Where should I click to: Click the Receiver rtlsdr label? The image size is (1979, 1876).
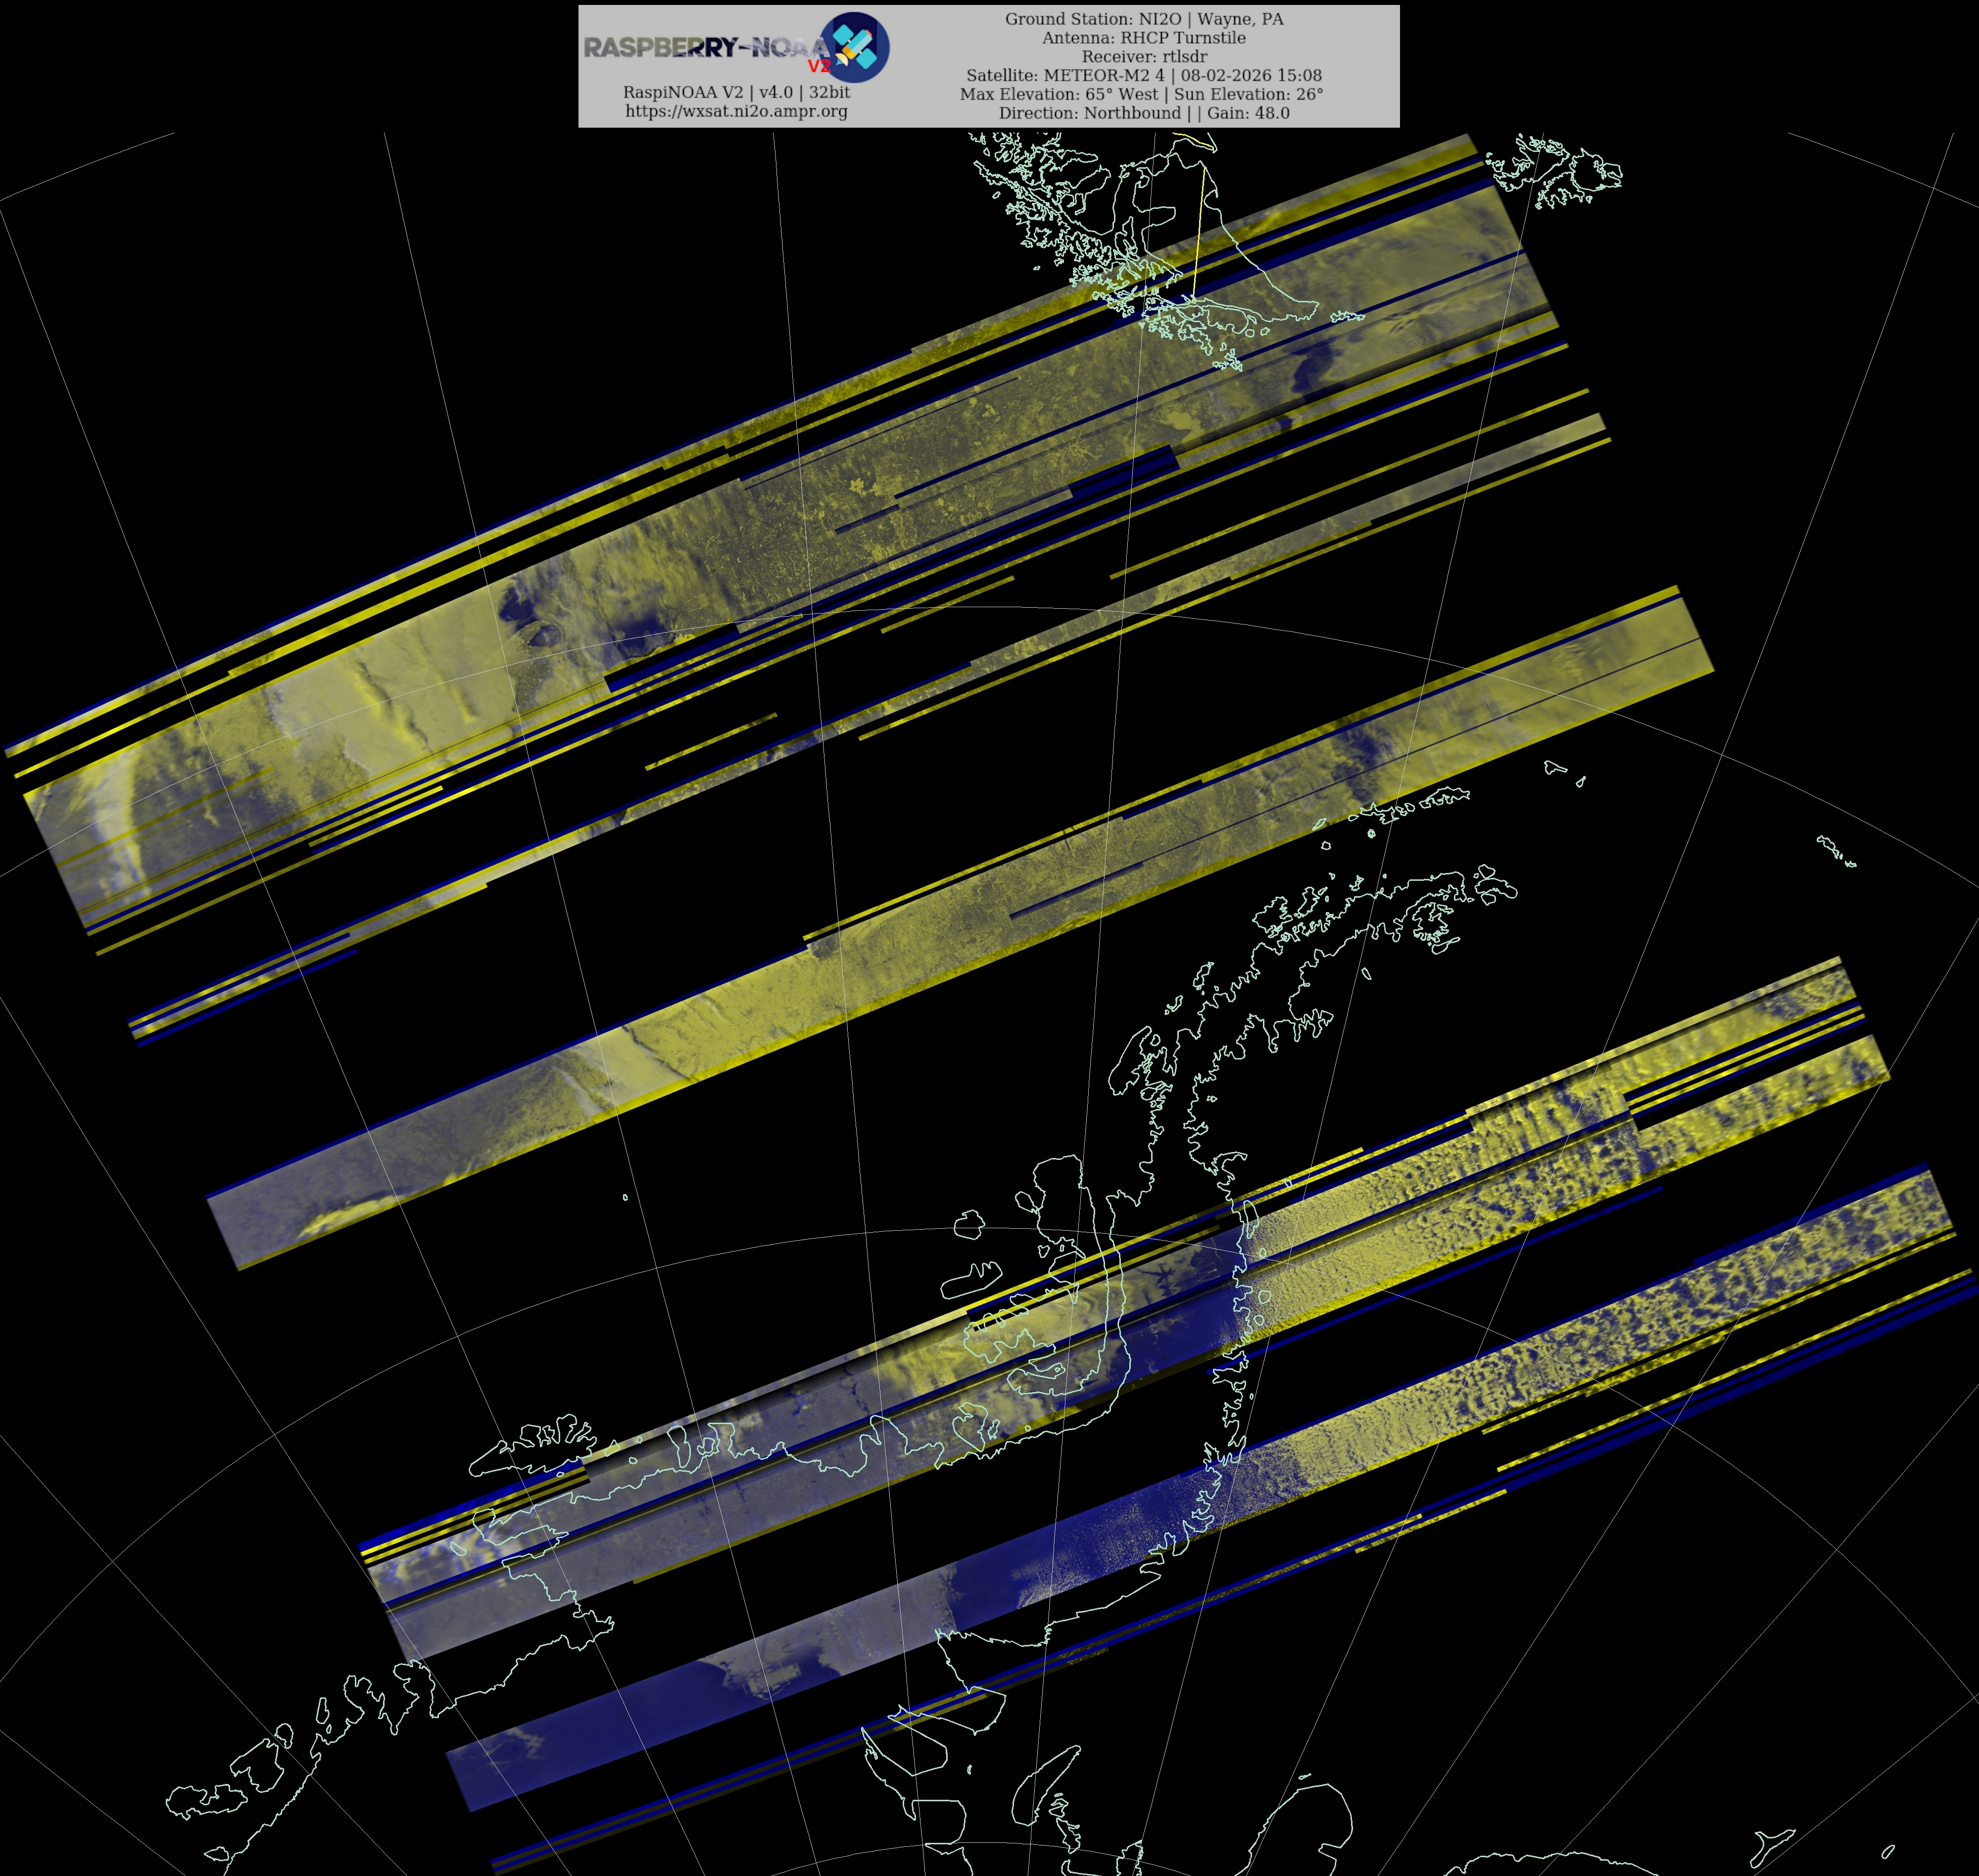click(1144, 57)
